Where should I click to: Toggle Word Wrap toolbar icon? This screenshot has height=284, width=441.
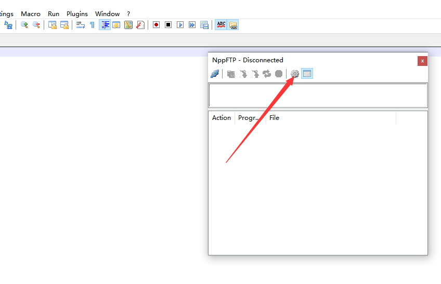81,25
